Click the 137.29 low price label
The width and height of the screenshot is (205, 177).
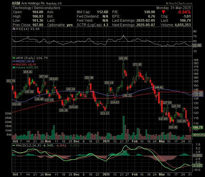(49, 100)
